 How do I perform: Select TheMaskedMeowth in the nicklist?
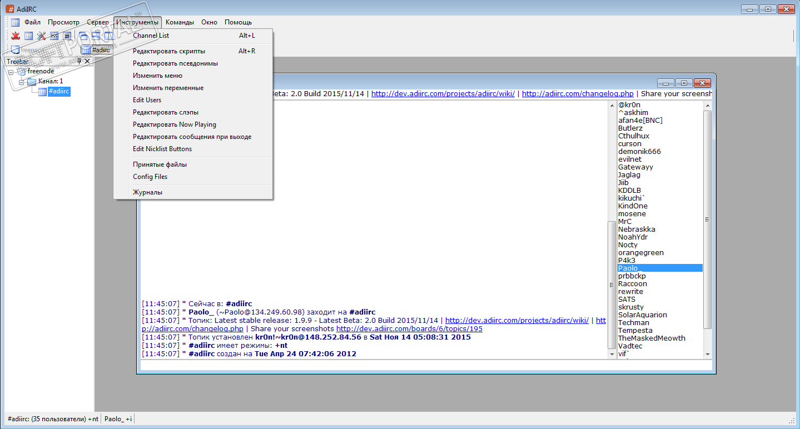pos(652,338)
